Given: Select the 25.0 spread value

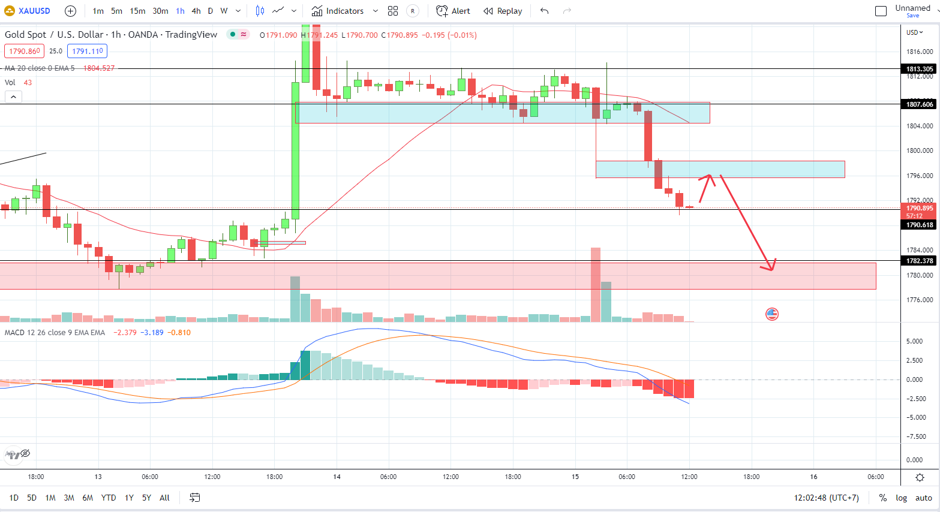Looking at the screenshot, I should [56, 52].
